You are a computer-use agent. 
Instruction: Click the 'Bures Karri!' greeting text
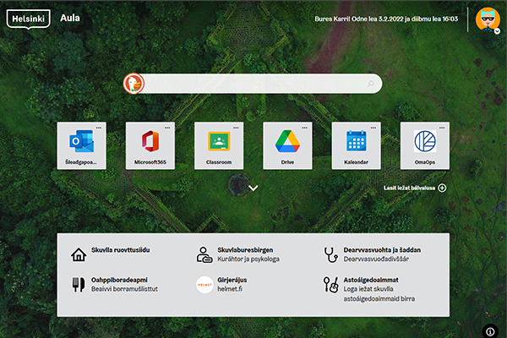pyautogui.click(x=332, y=19)
